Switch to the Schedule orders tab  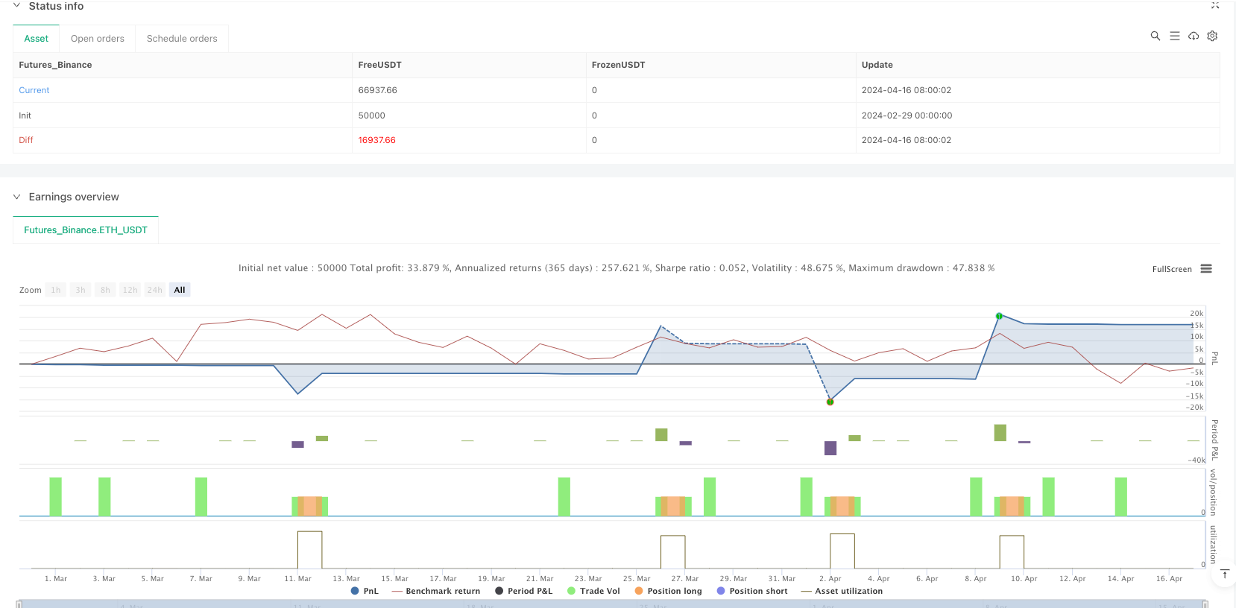(182, 39)
